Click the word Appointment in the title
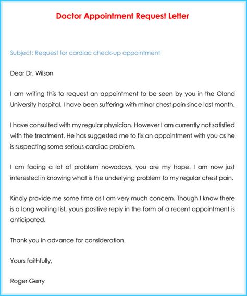Viewport: 247px width, 296px height. tap(109, 16)
